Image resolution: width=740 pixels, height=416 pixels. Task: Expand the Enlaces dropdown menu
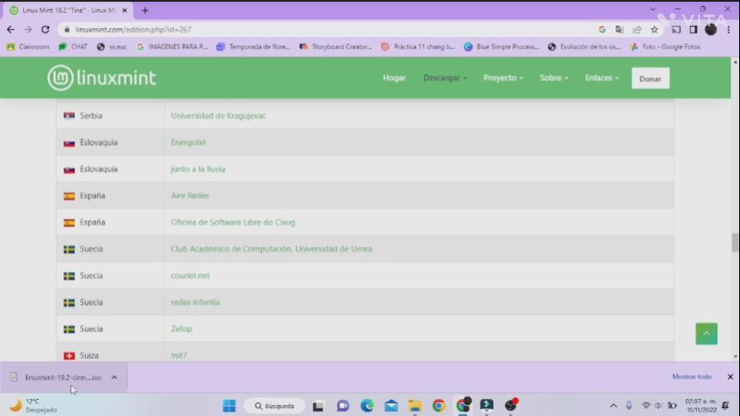point(602,78)
